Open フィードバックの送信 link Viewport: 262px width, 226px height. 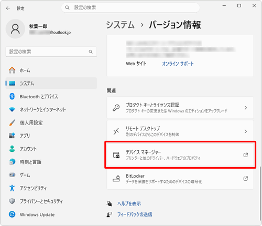(135, 214)
